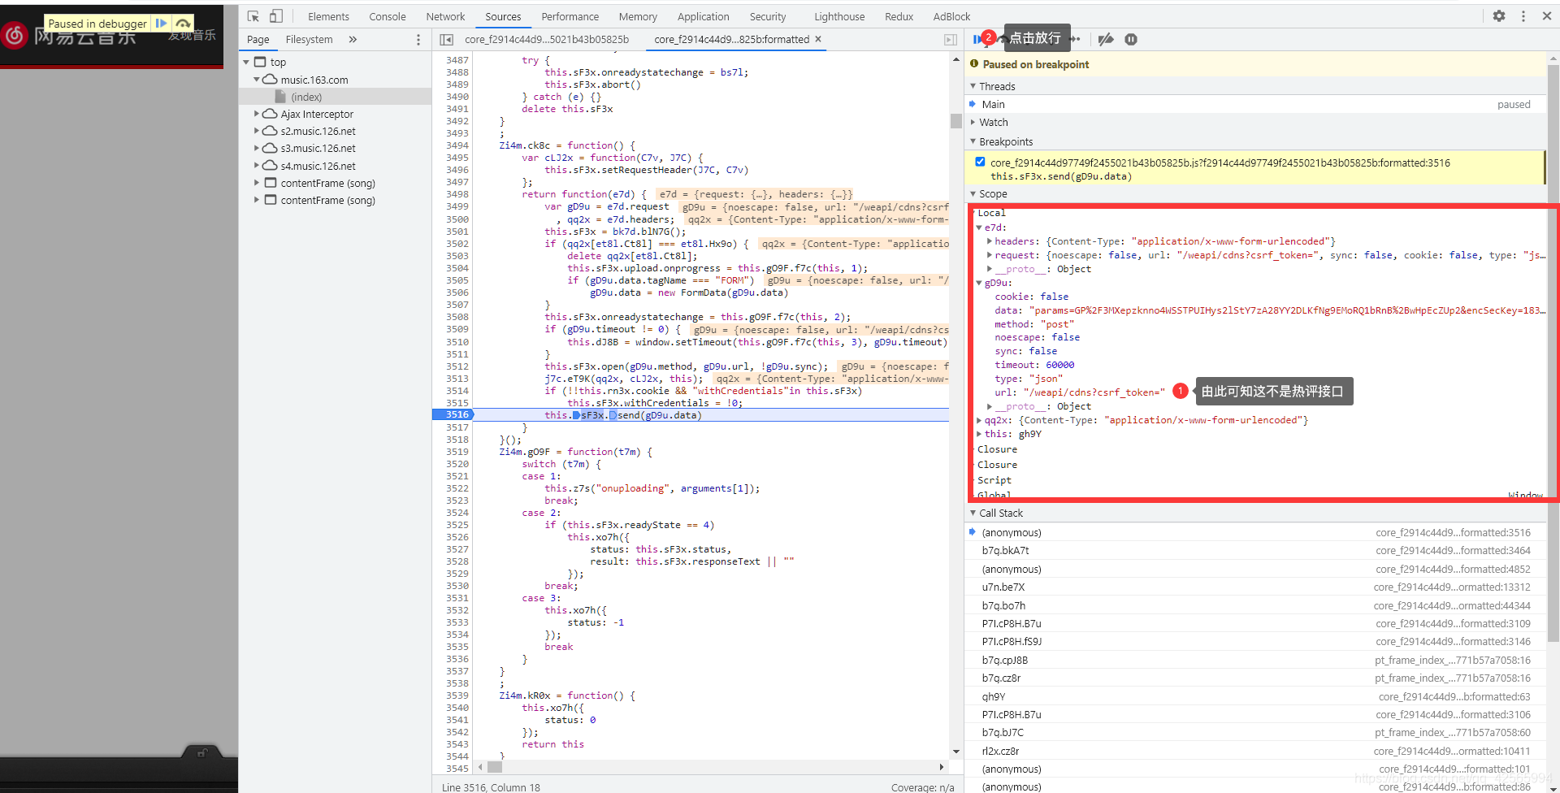1560x793 pixels.
Task: Click the player bar lock icon
Action: 201,753
